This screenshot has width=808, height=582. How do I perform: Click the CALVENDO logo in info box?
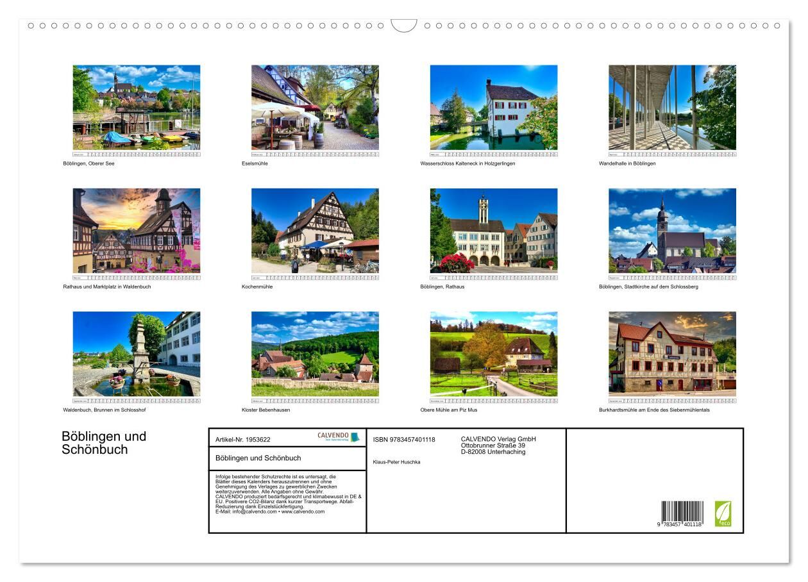tap(338, 436)
